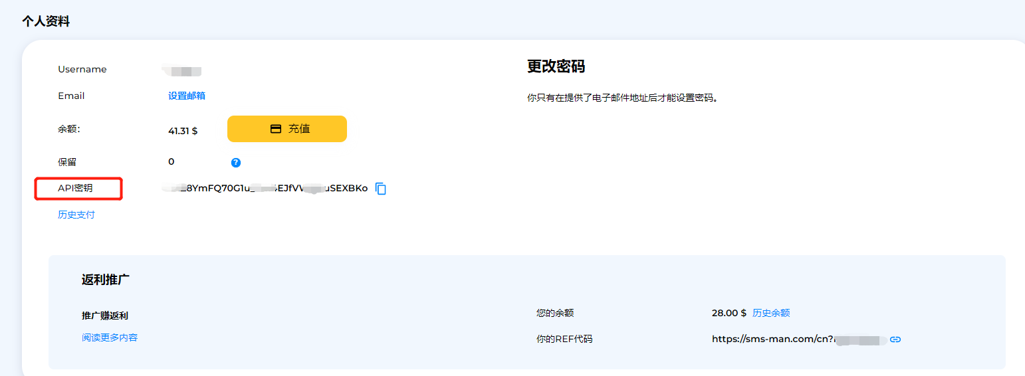Image resolution: width=1025 pixels, height=376 pixels.
Task: Click the 更改密码 heading
Action: click(x=556, y=66)
